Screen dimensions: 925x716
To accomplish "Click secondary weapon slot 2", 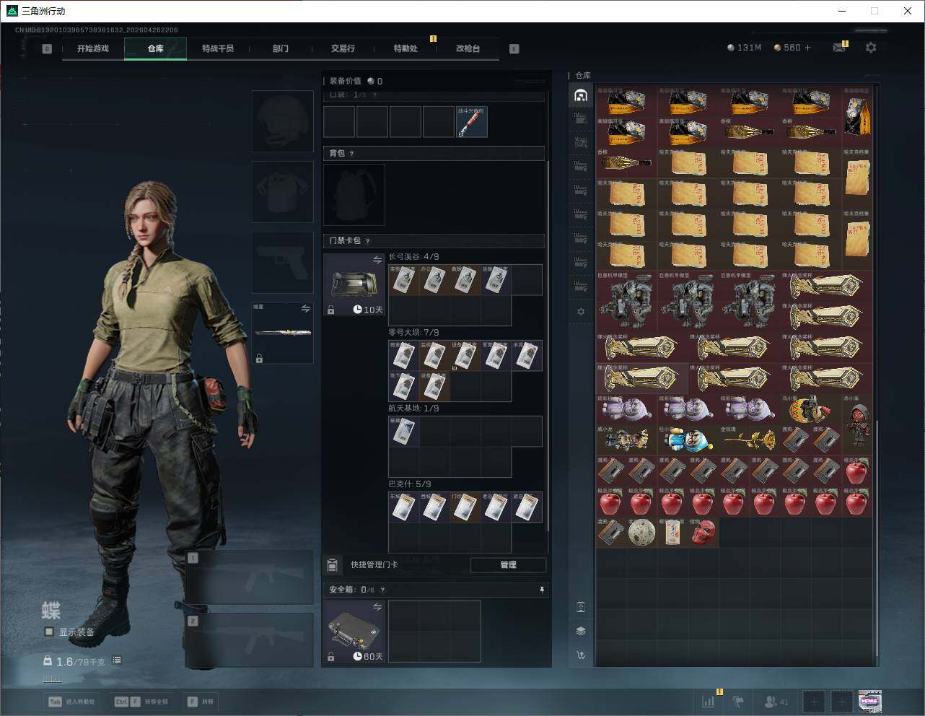I will coord(249,640).
